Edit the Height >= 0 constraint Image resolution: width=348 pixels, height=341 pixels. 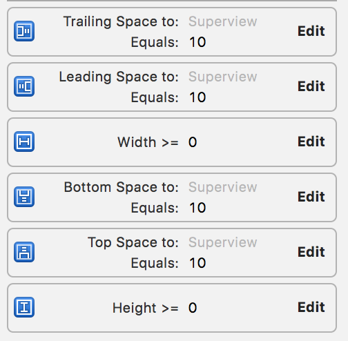tap(311, 307)
